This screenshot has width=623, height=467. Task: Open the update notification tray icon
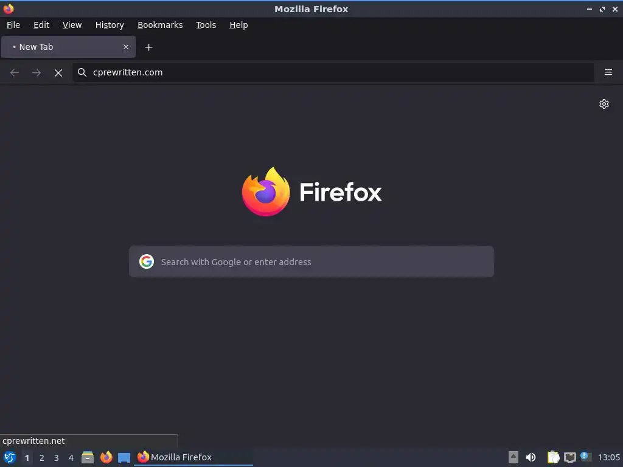(x=586, y=457)
